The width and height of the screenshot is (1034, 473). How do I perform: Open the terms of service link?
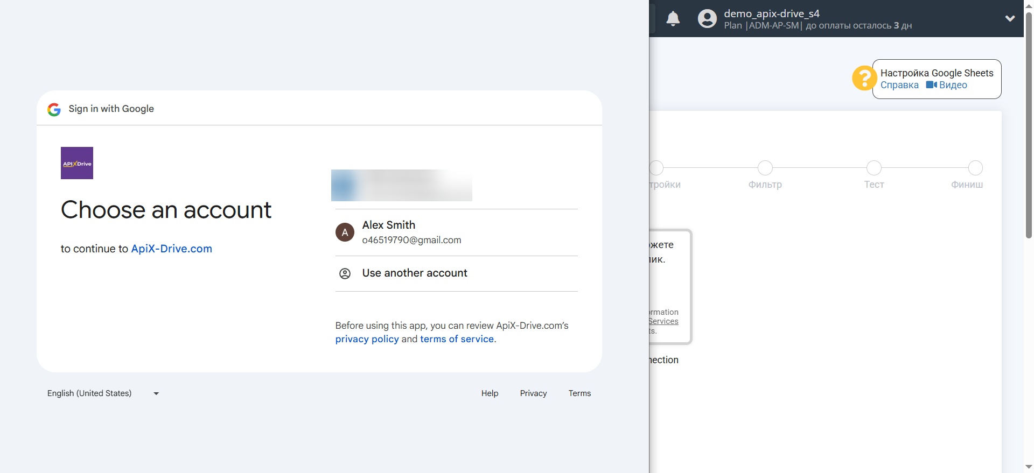click(x=457, y=339)
